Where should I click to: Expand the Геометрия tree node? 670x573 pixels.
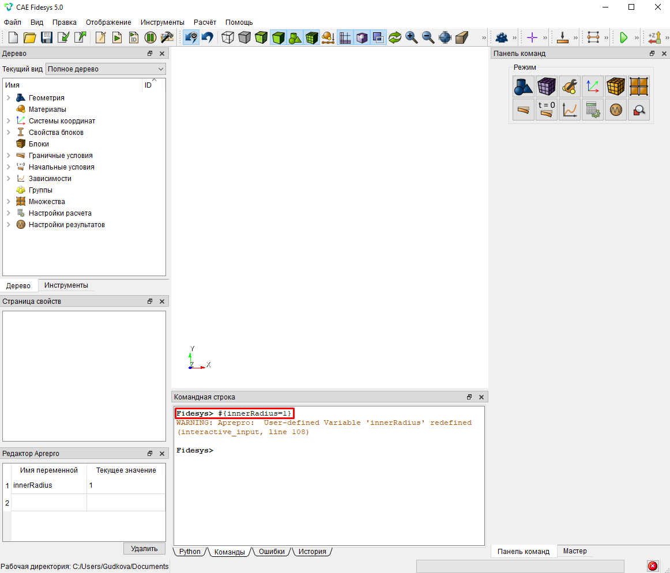coord(8,98)
